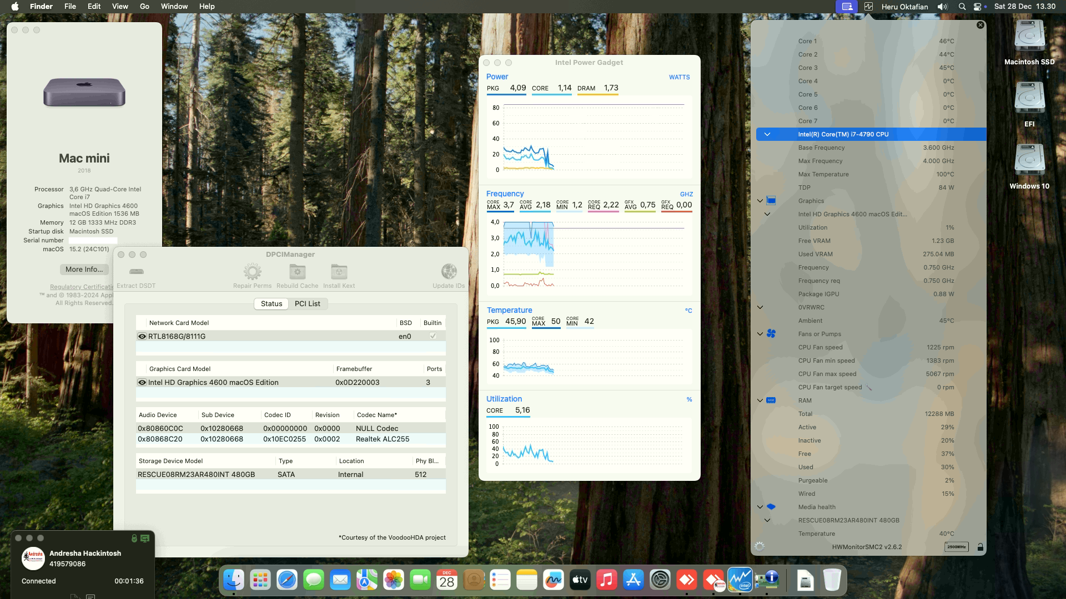The height and width of the screenshot is (599, 1066).
Task: Toggle eye icon for Intel HD Graphics row
Action: coord(142,382)
